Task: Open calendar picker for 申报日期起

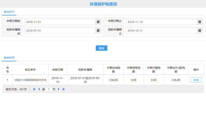Action: click(98, 22)
